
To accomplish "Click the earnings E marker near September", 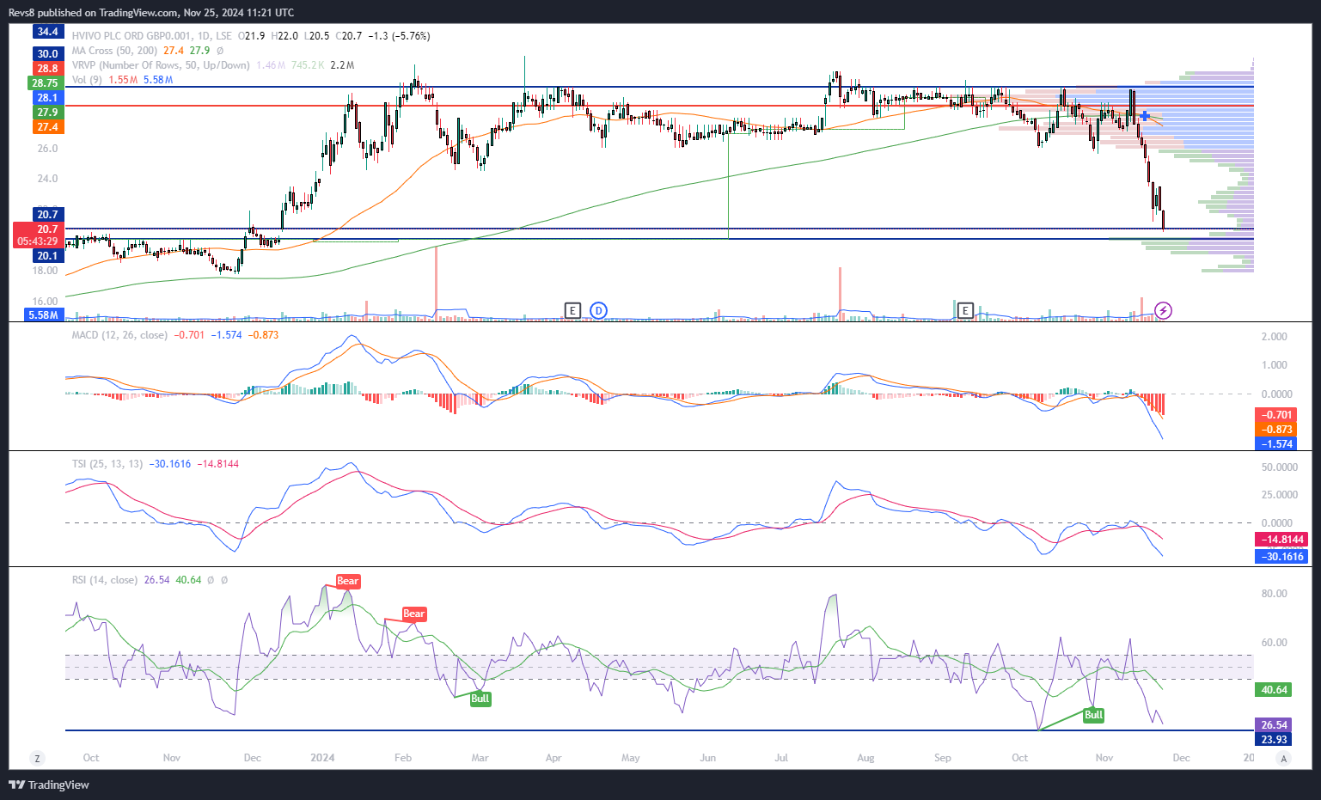I will click(965, 310).
